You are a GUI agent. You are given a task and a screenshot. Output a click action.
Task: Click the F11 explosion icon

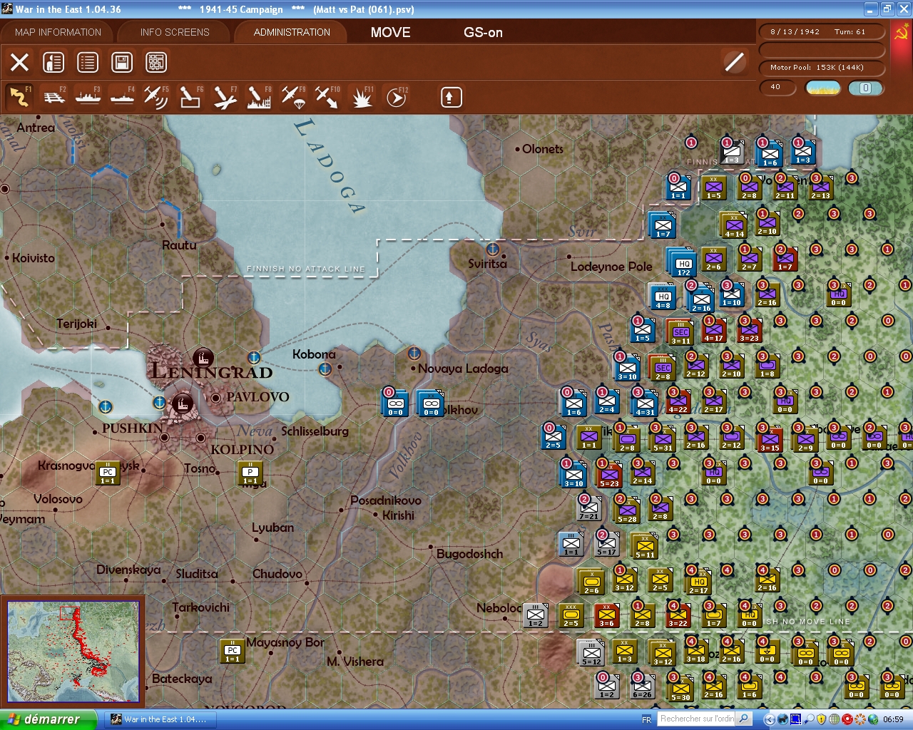(362, 97)
